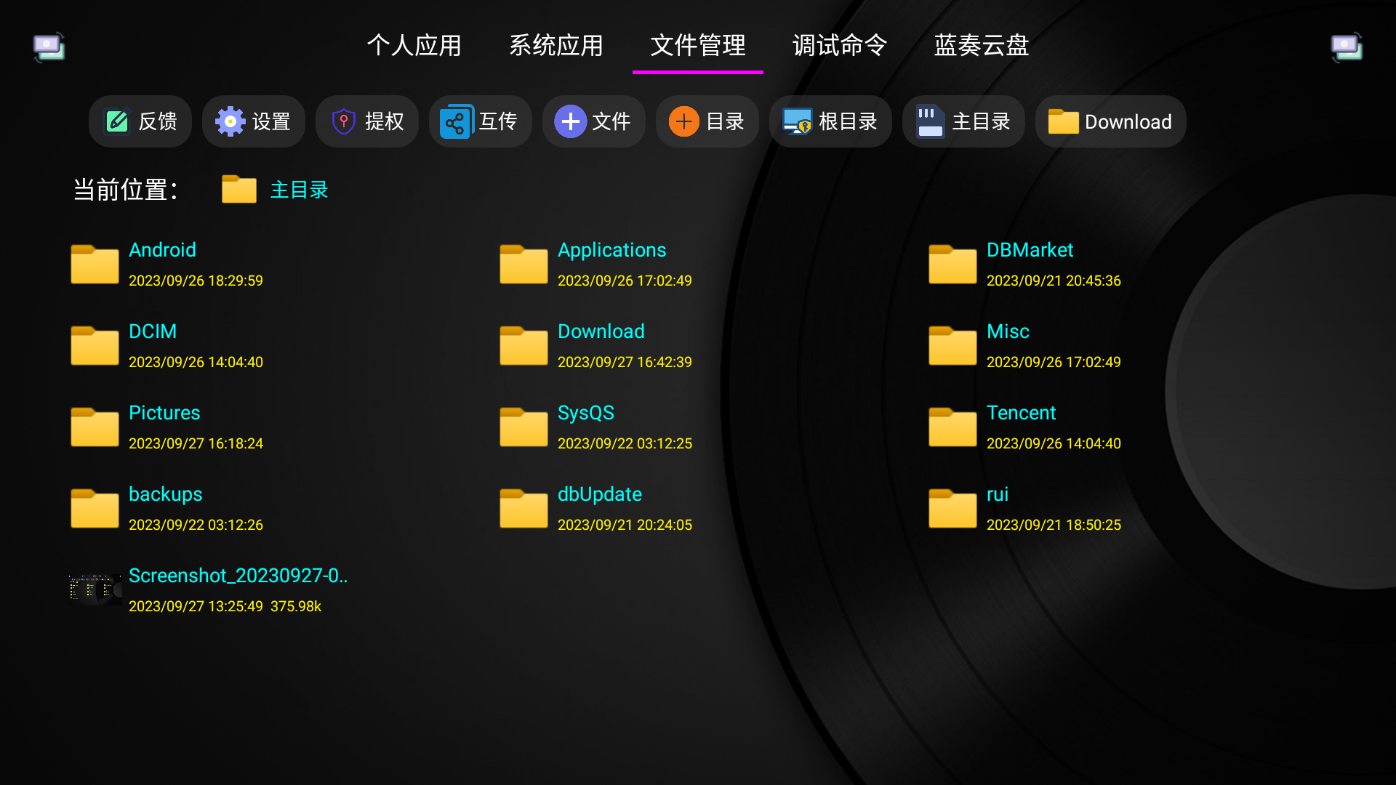Click the 主目录 breadcrumb link

299,189
